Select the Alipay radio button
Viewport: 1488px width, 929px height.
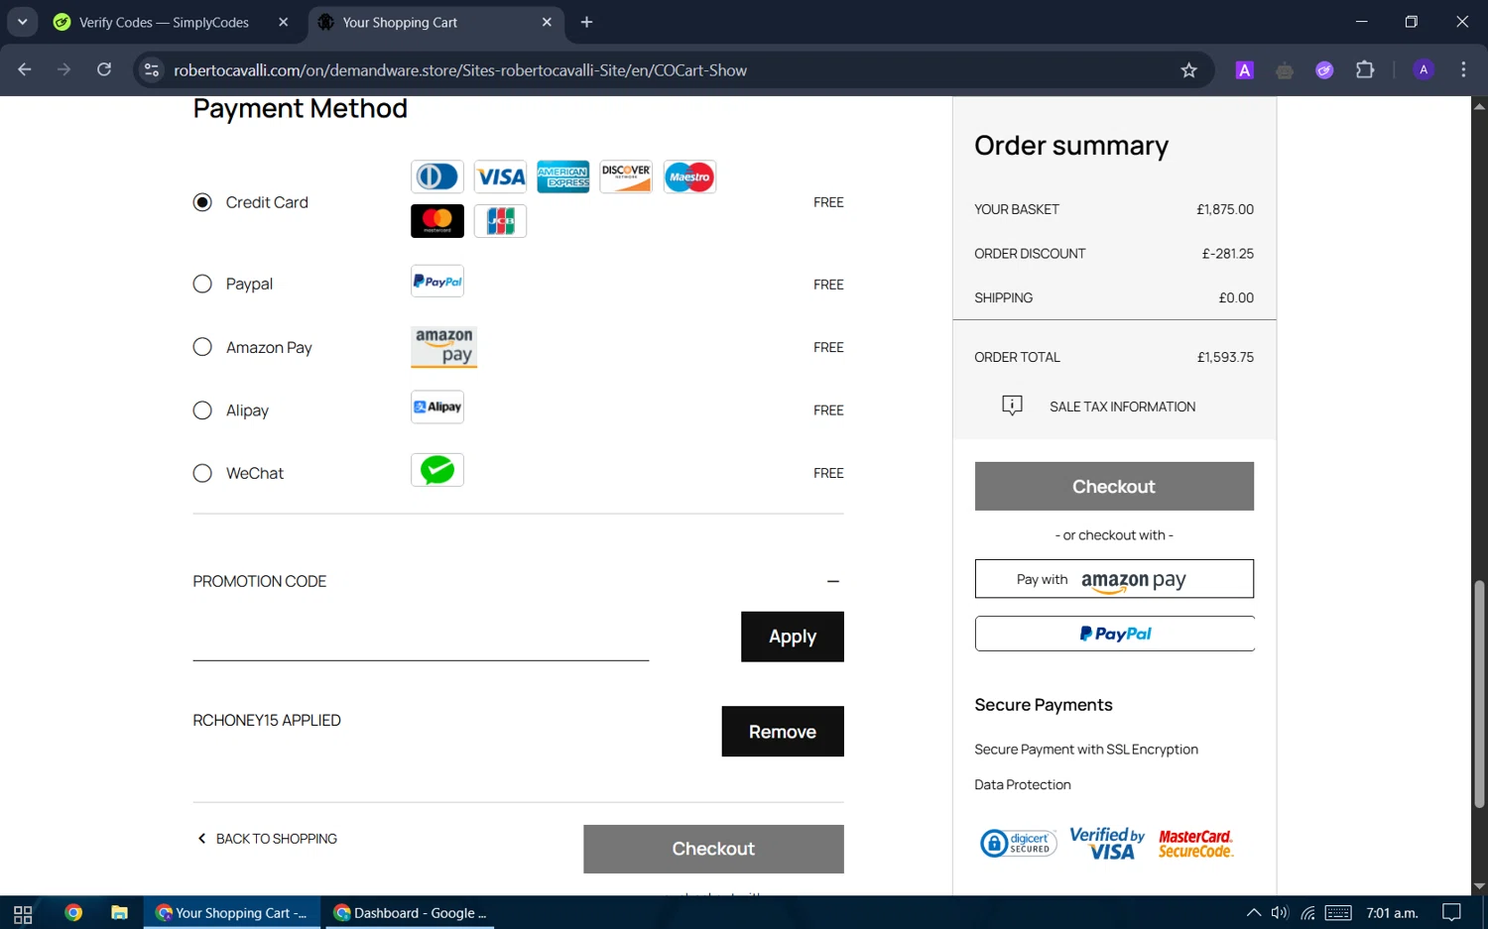tap(202, 410)
